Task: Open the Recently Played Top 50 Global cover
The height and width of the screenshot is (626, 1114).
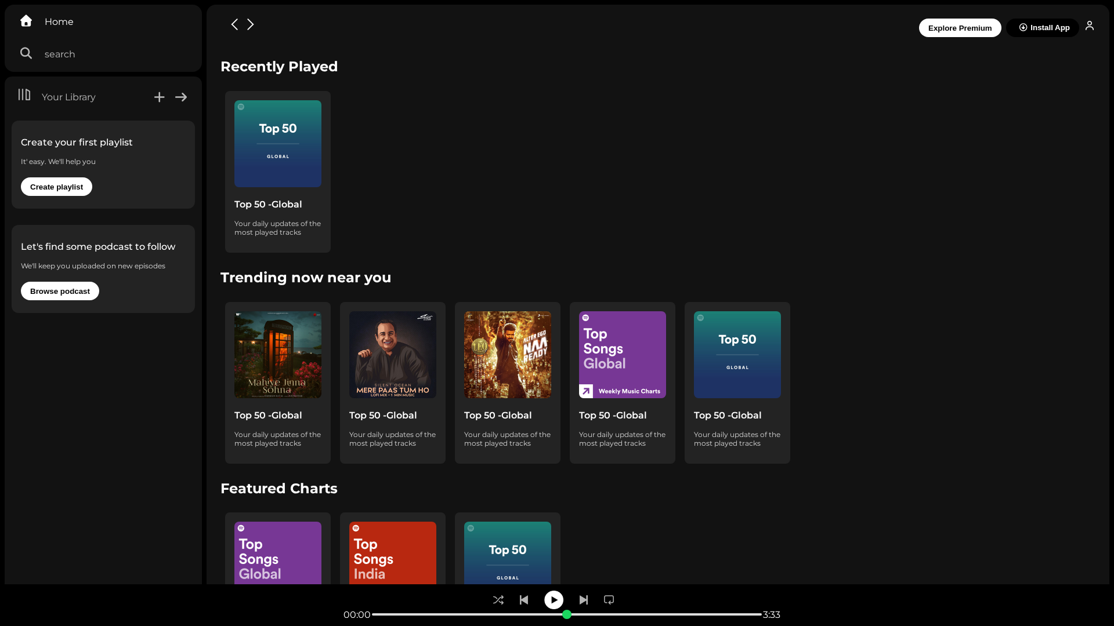Action: click(278, 144)
